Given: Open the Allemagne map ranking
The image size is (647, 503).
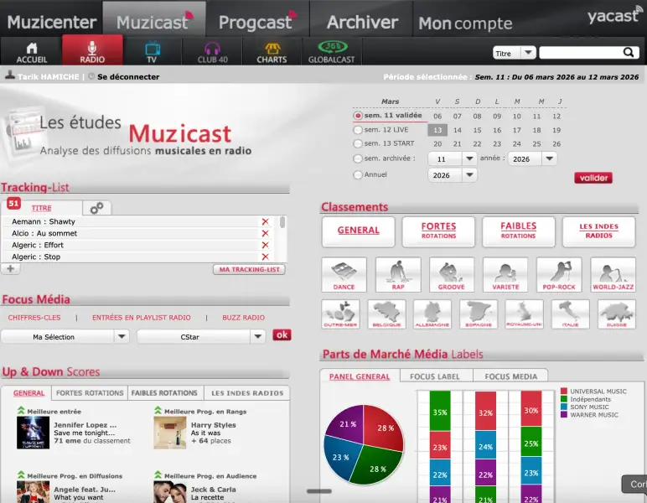Looking at the screenshot, I should pos(432,314).
